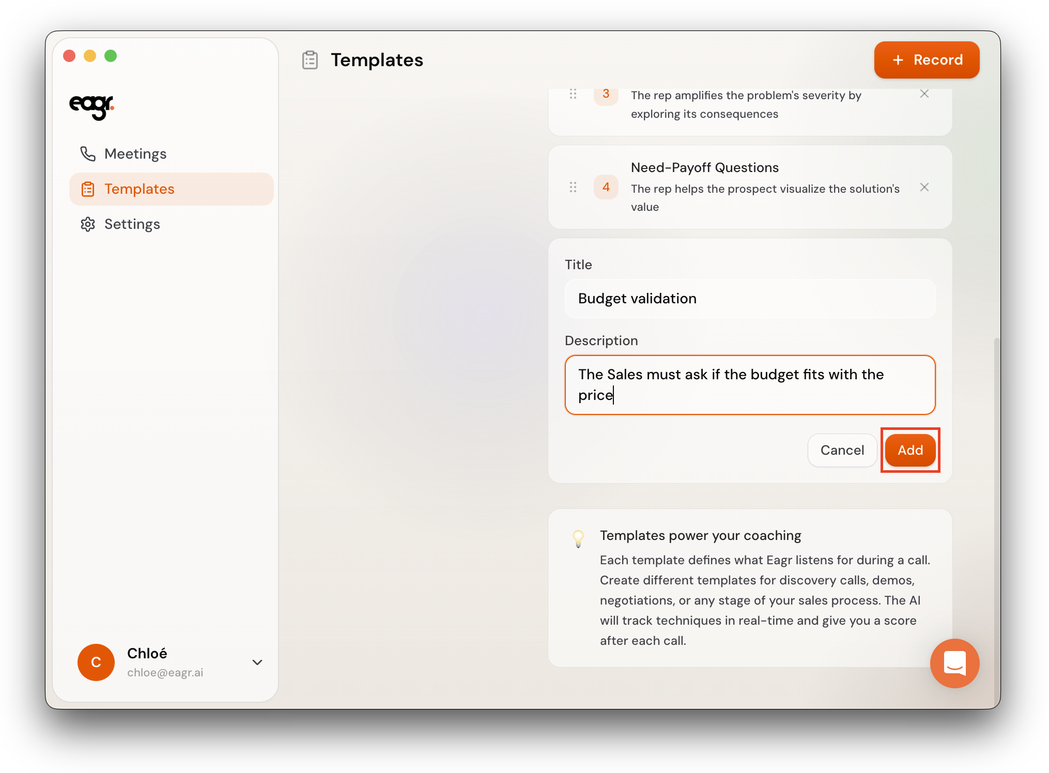Click the drag handle for item 4
The width and height of the screenshot is (1049, 773).
pyautogui.click(x=573, y=187)
